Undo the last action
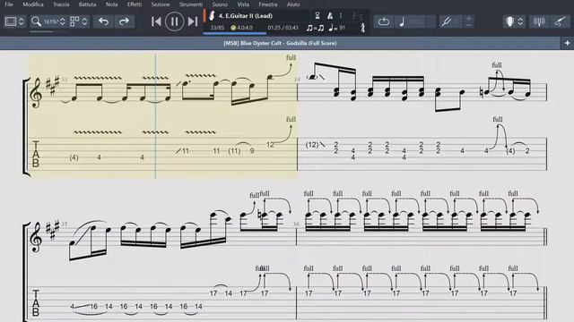Image resolution: width=574 pixels, height=322 pixels. (x=104, y=21)
